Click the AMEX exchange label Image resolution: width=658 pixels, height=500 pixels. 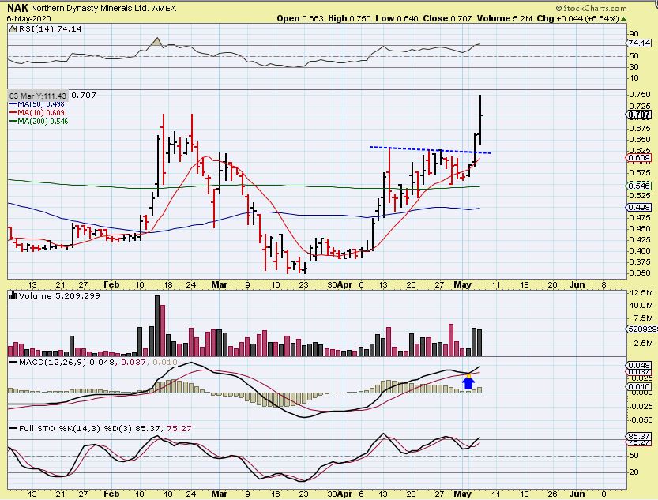click(164, 8)
